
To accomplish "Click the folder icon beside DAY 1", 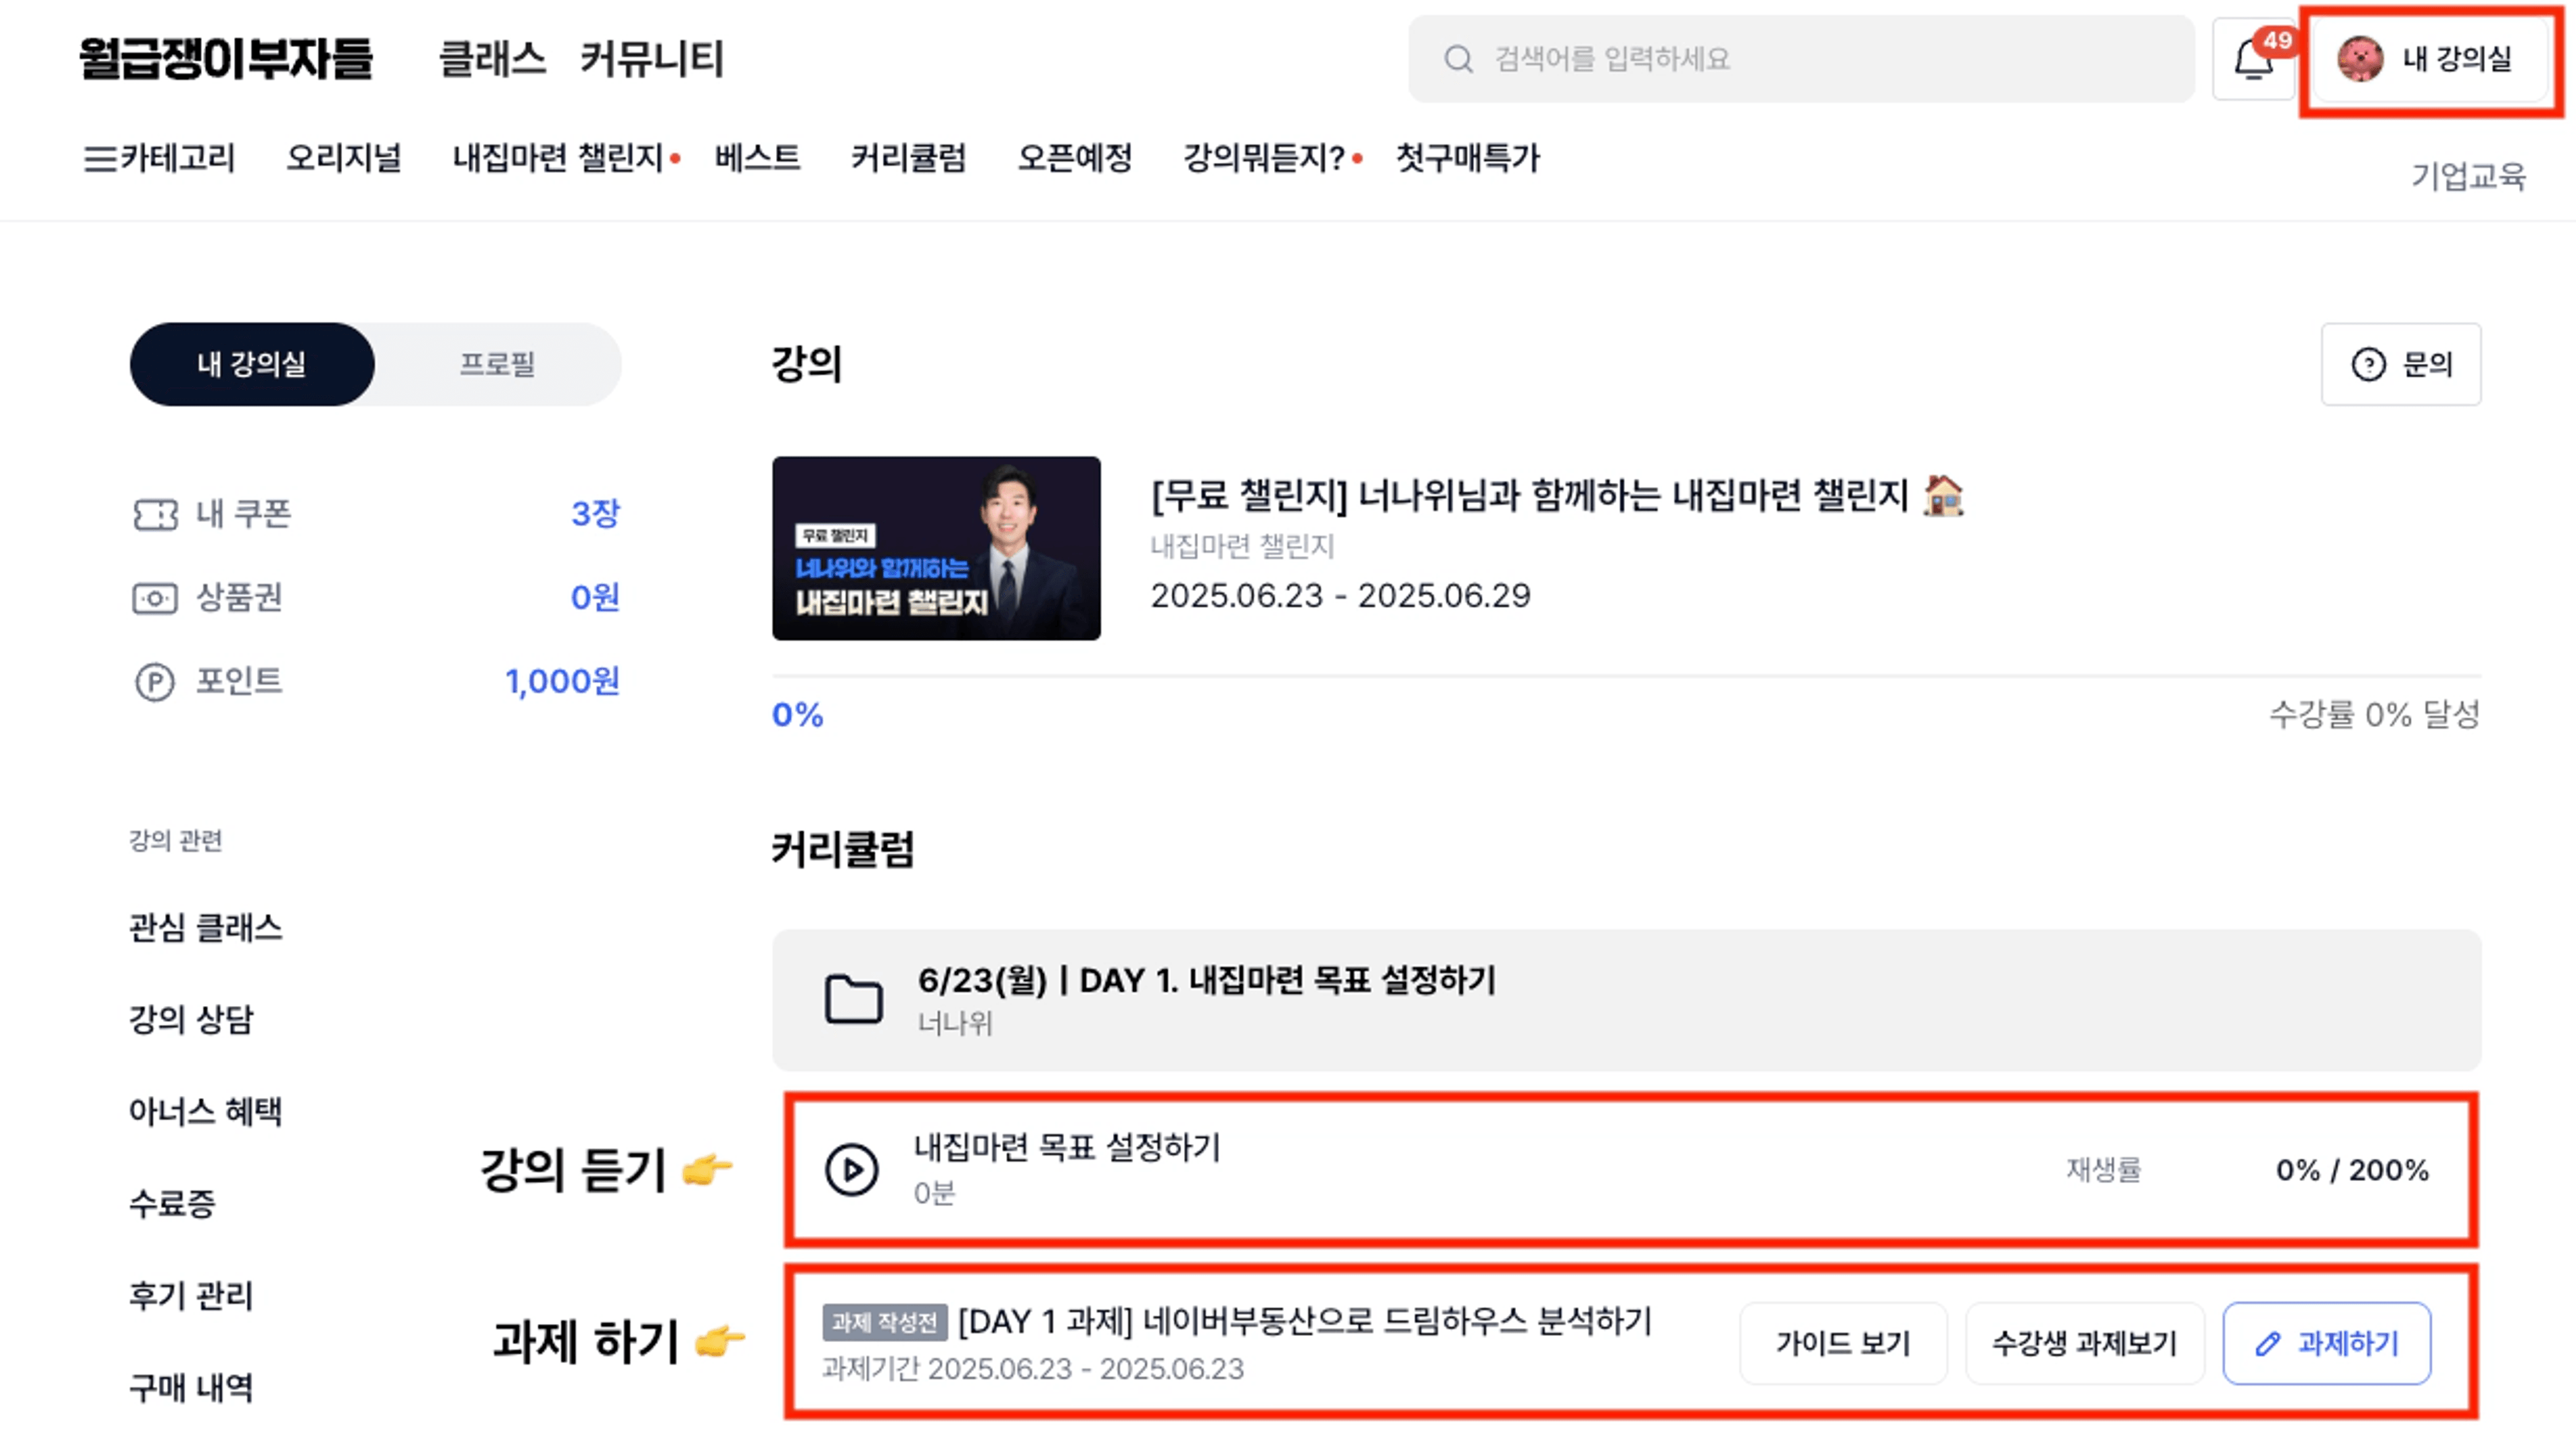I will pos(853,999).
